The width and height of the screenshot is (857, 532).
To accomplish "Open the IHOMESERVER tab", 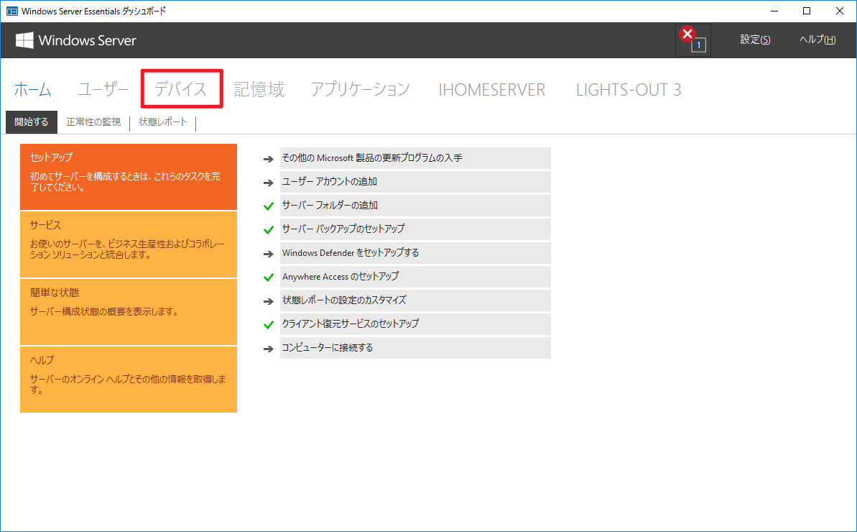I will [492, 90].
